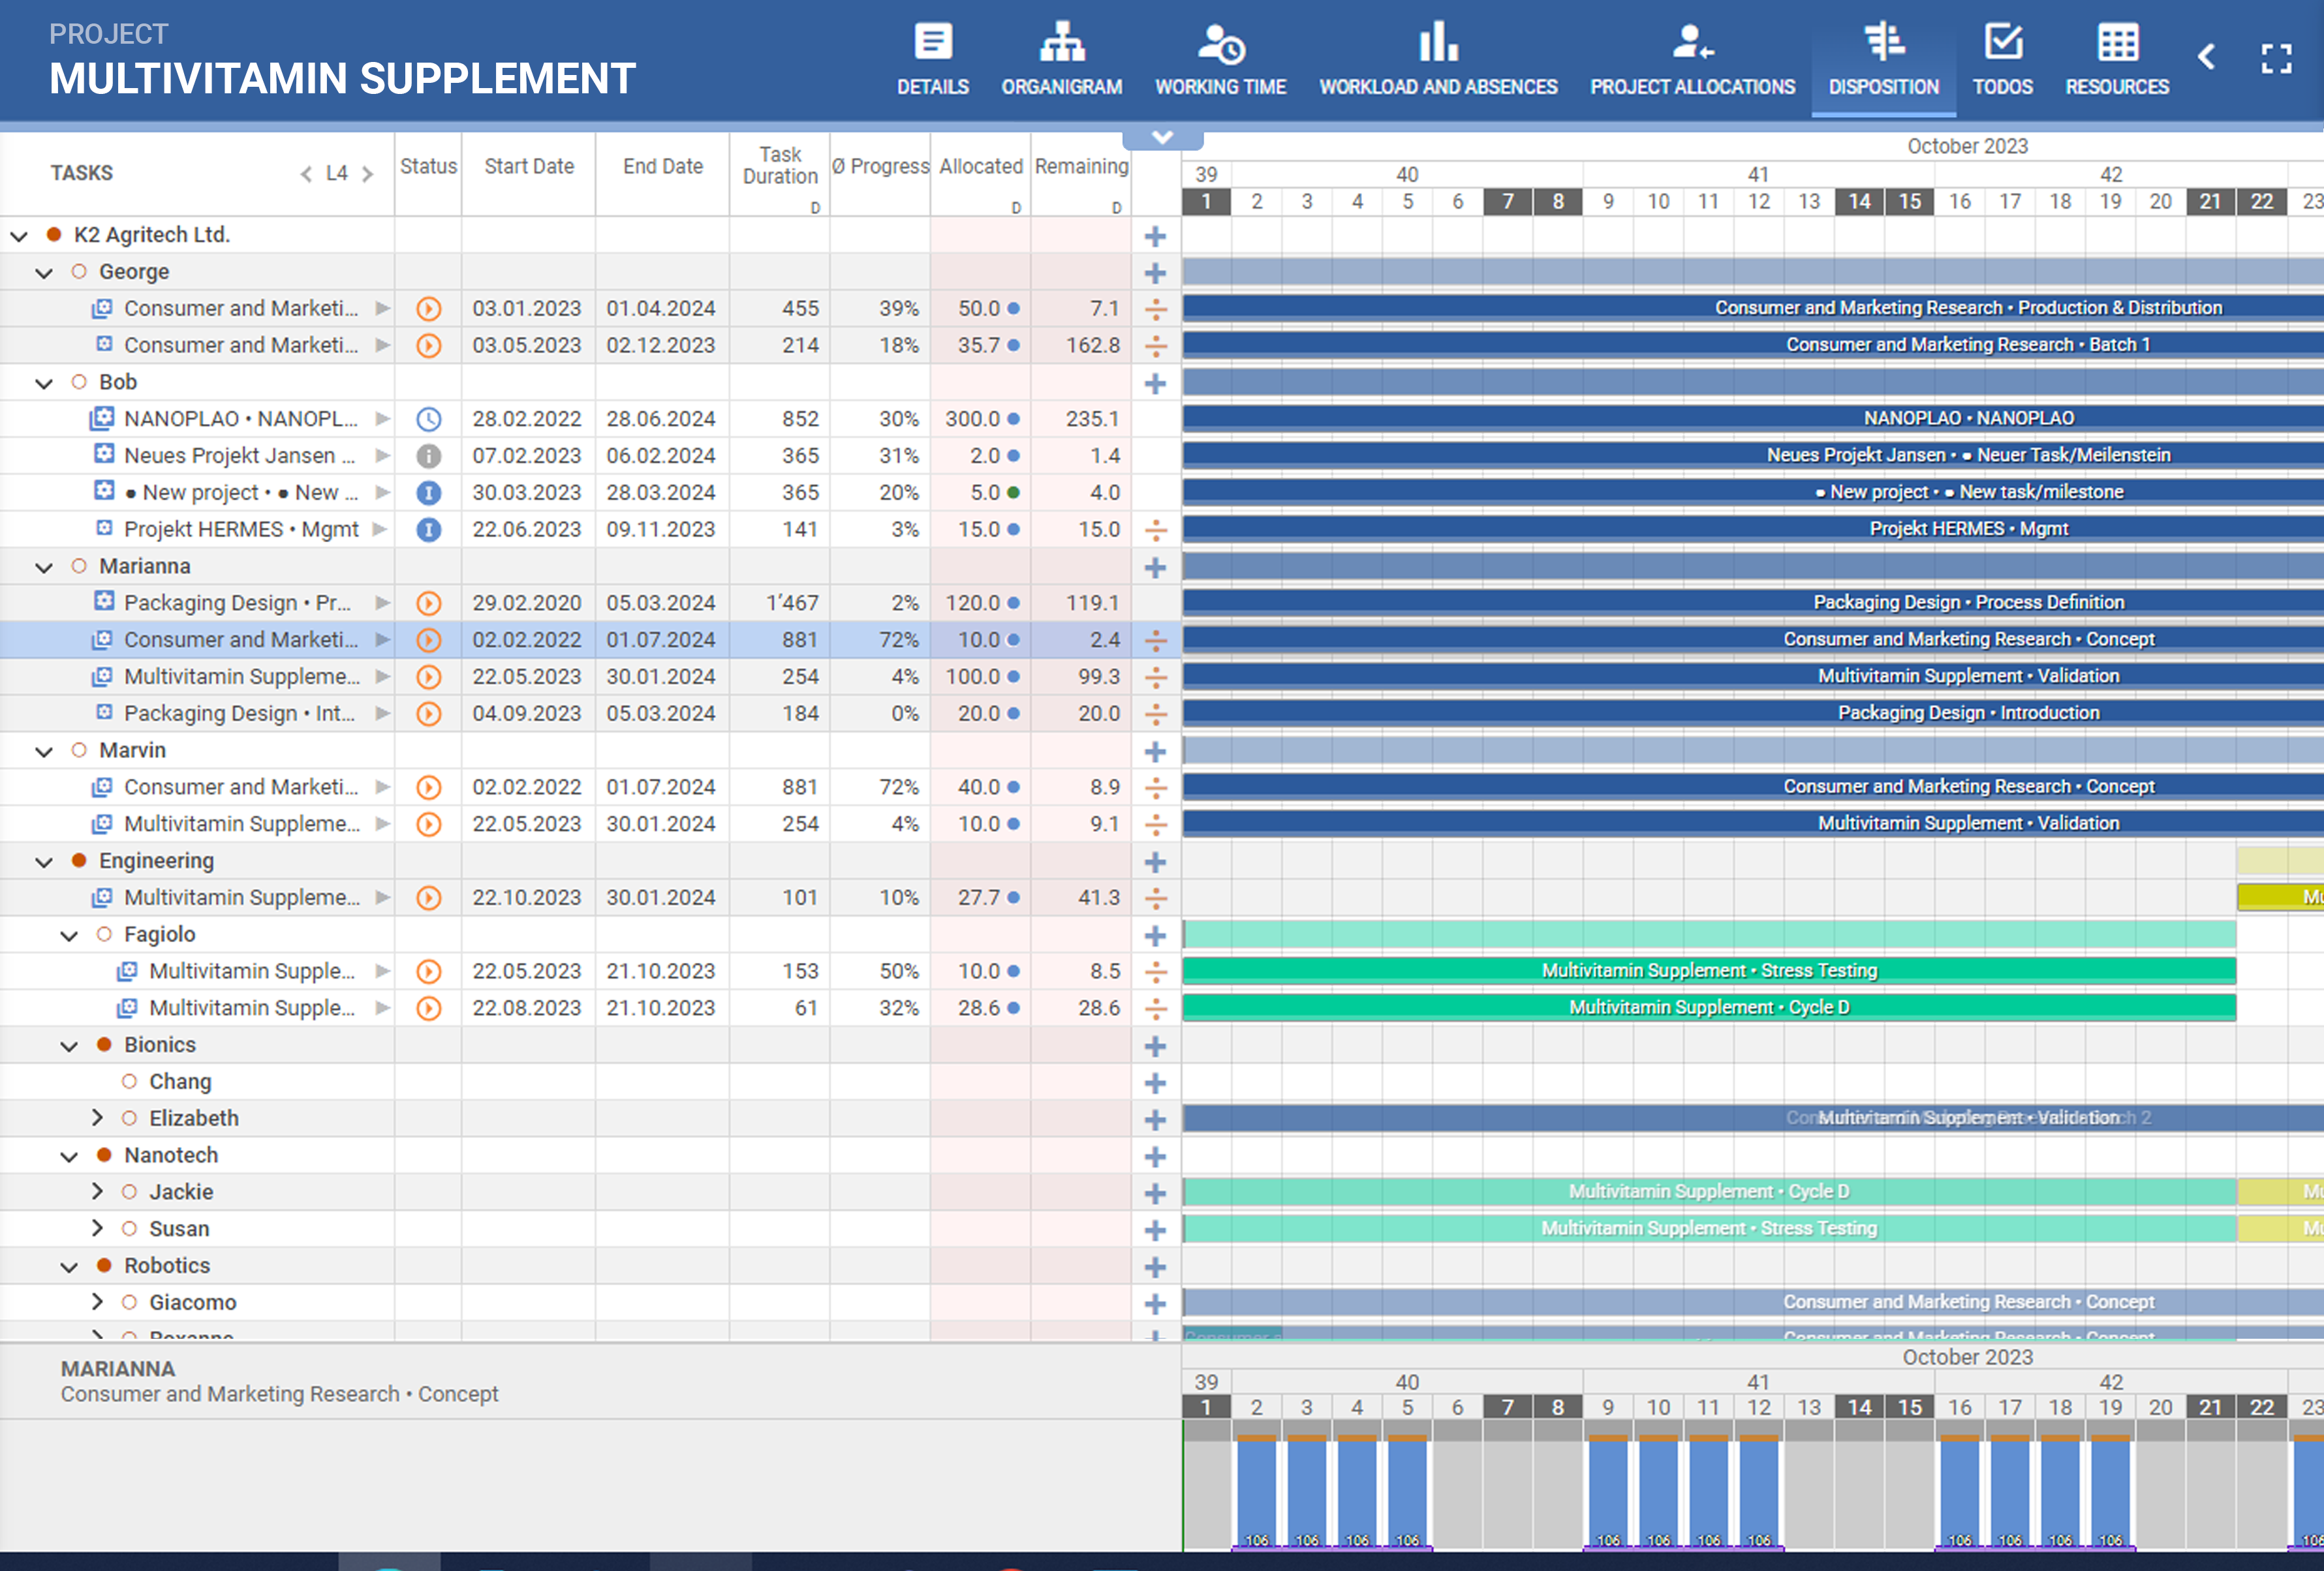Click October 9 day header in the upper timeline

coord(1608,202)
